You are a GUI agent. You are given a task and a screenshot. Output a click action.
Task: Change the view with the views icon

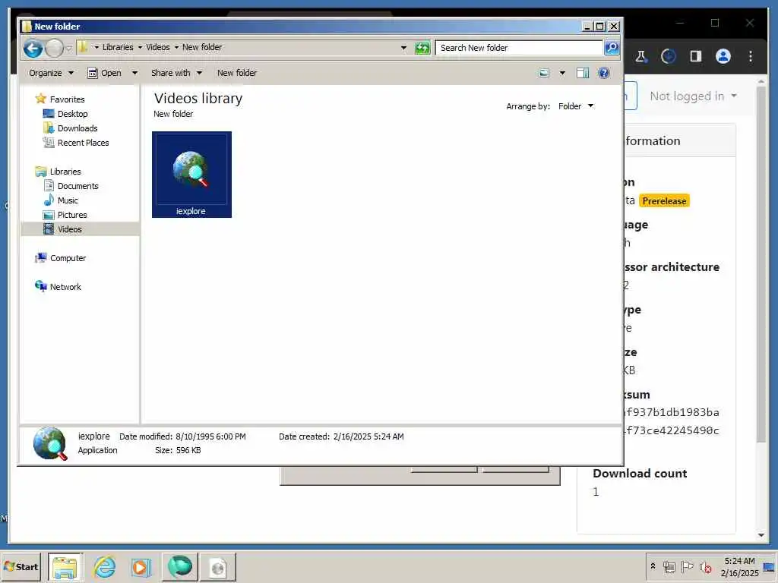pyautogui.click(x=544, y=74)
